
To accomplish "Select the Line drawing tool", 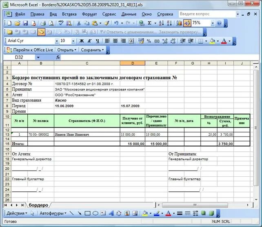I will pos(71,213).
